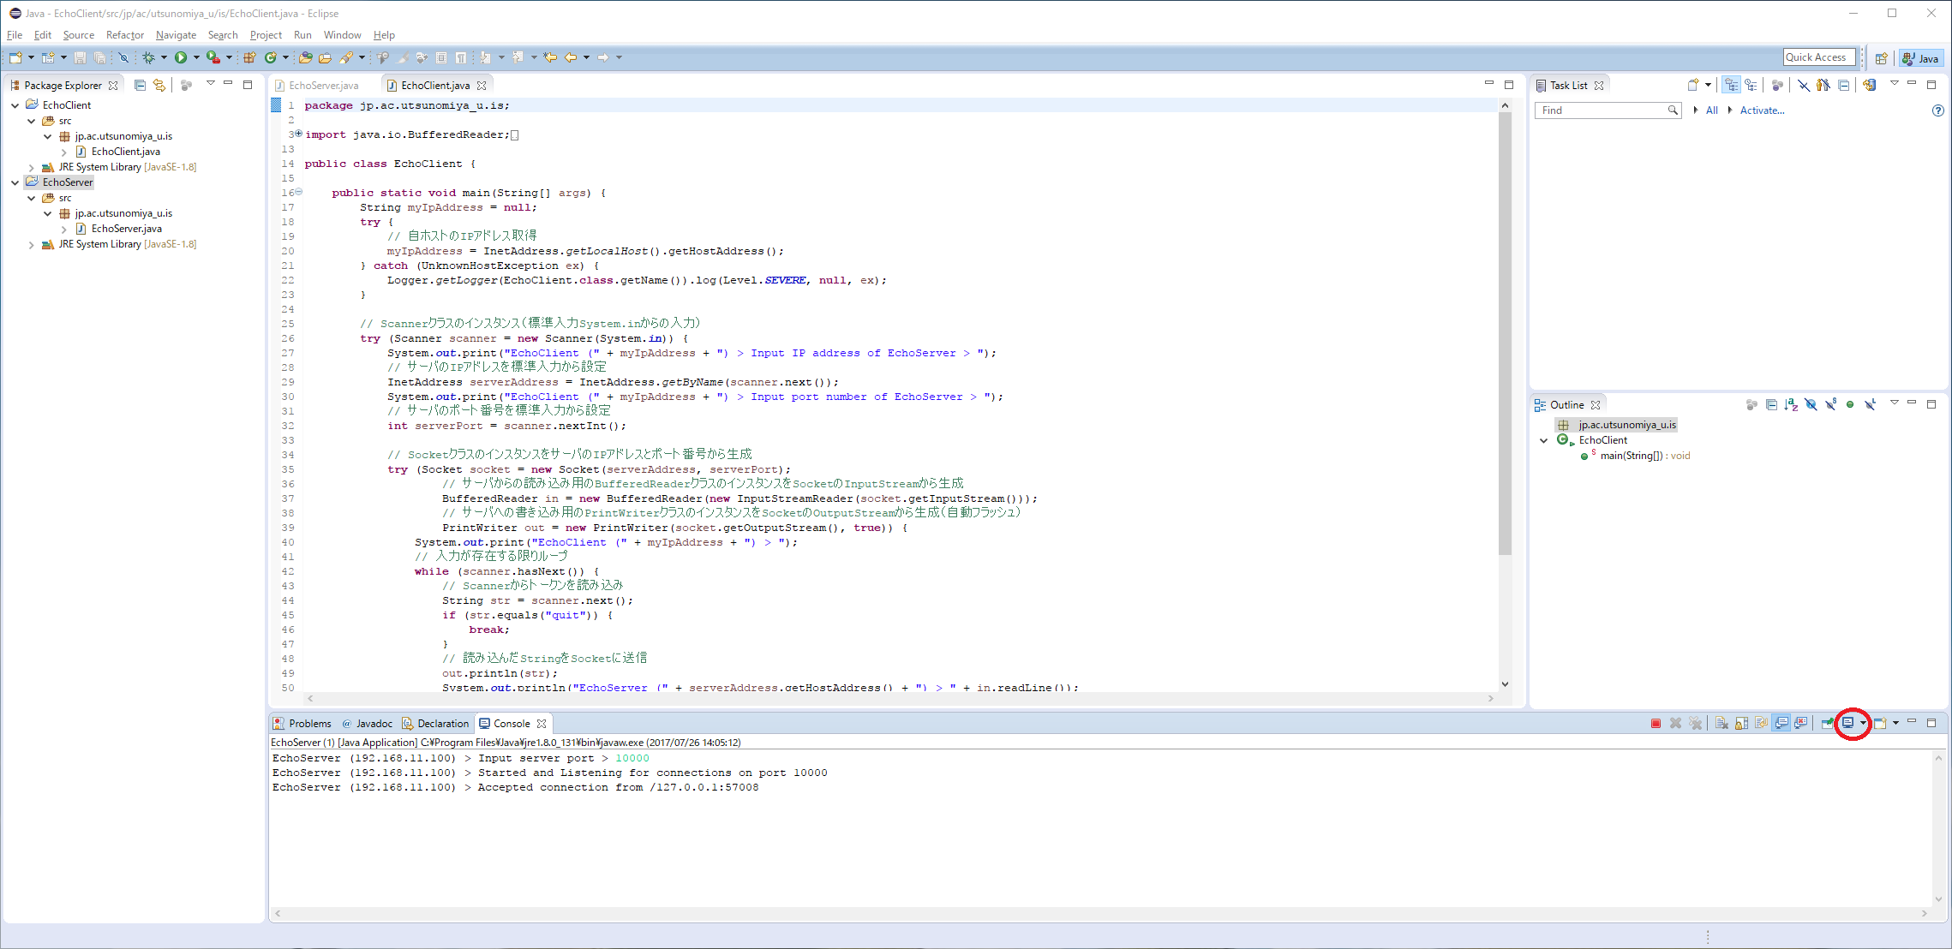Click the New Java Package icon
The width and height of the screenshot is (1952, 949).
(249, 57)
